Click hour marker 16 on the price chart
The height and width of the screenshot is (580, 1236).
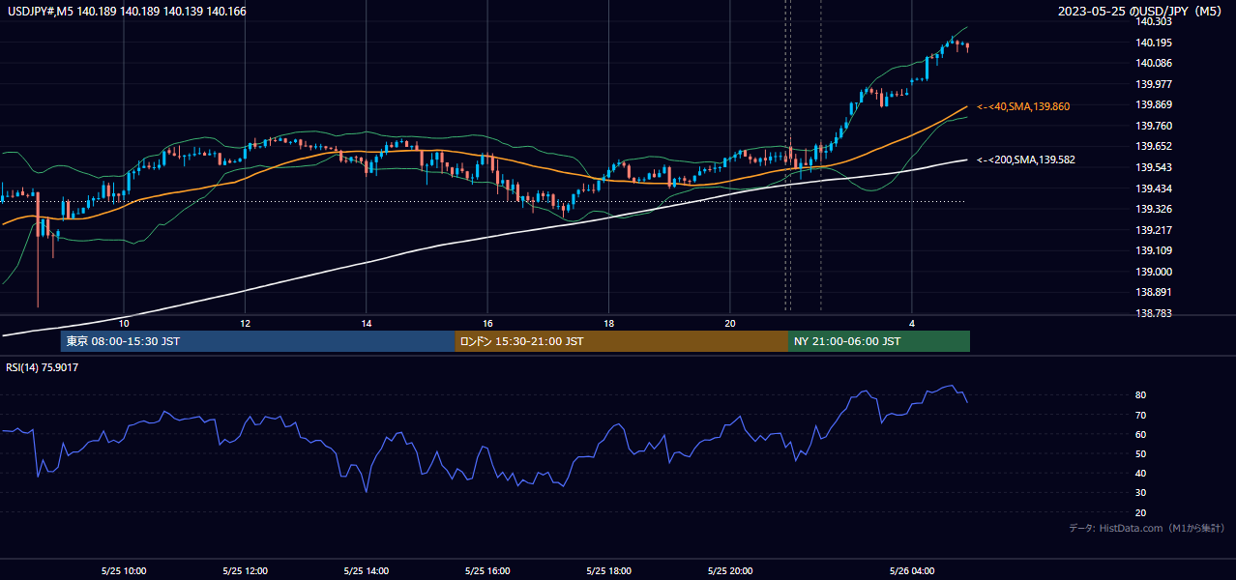point(487,323)
